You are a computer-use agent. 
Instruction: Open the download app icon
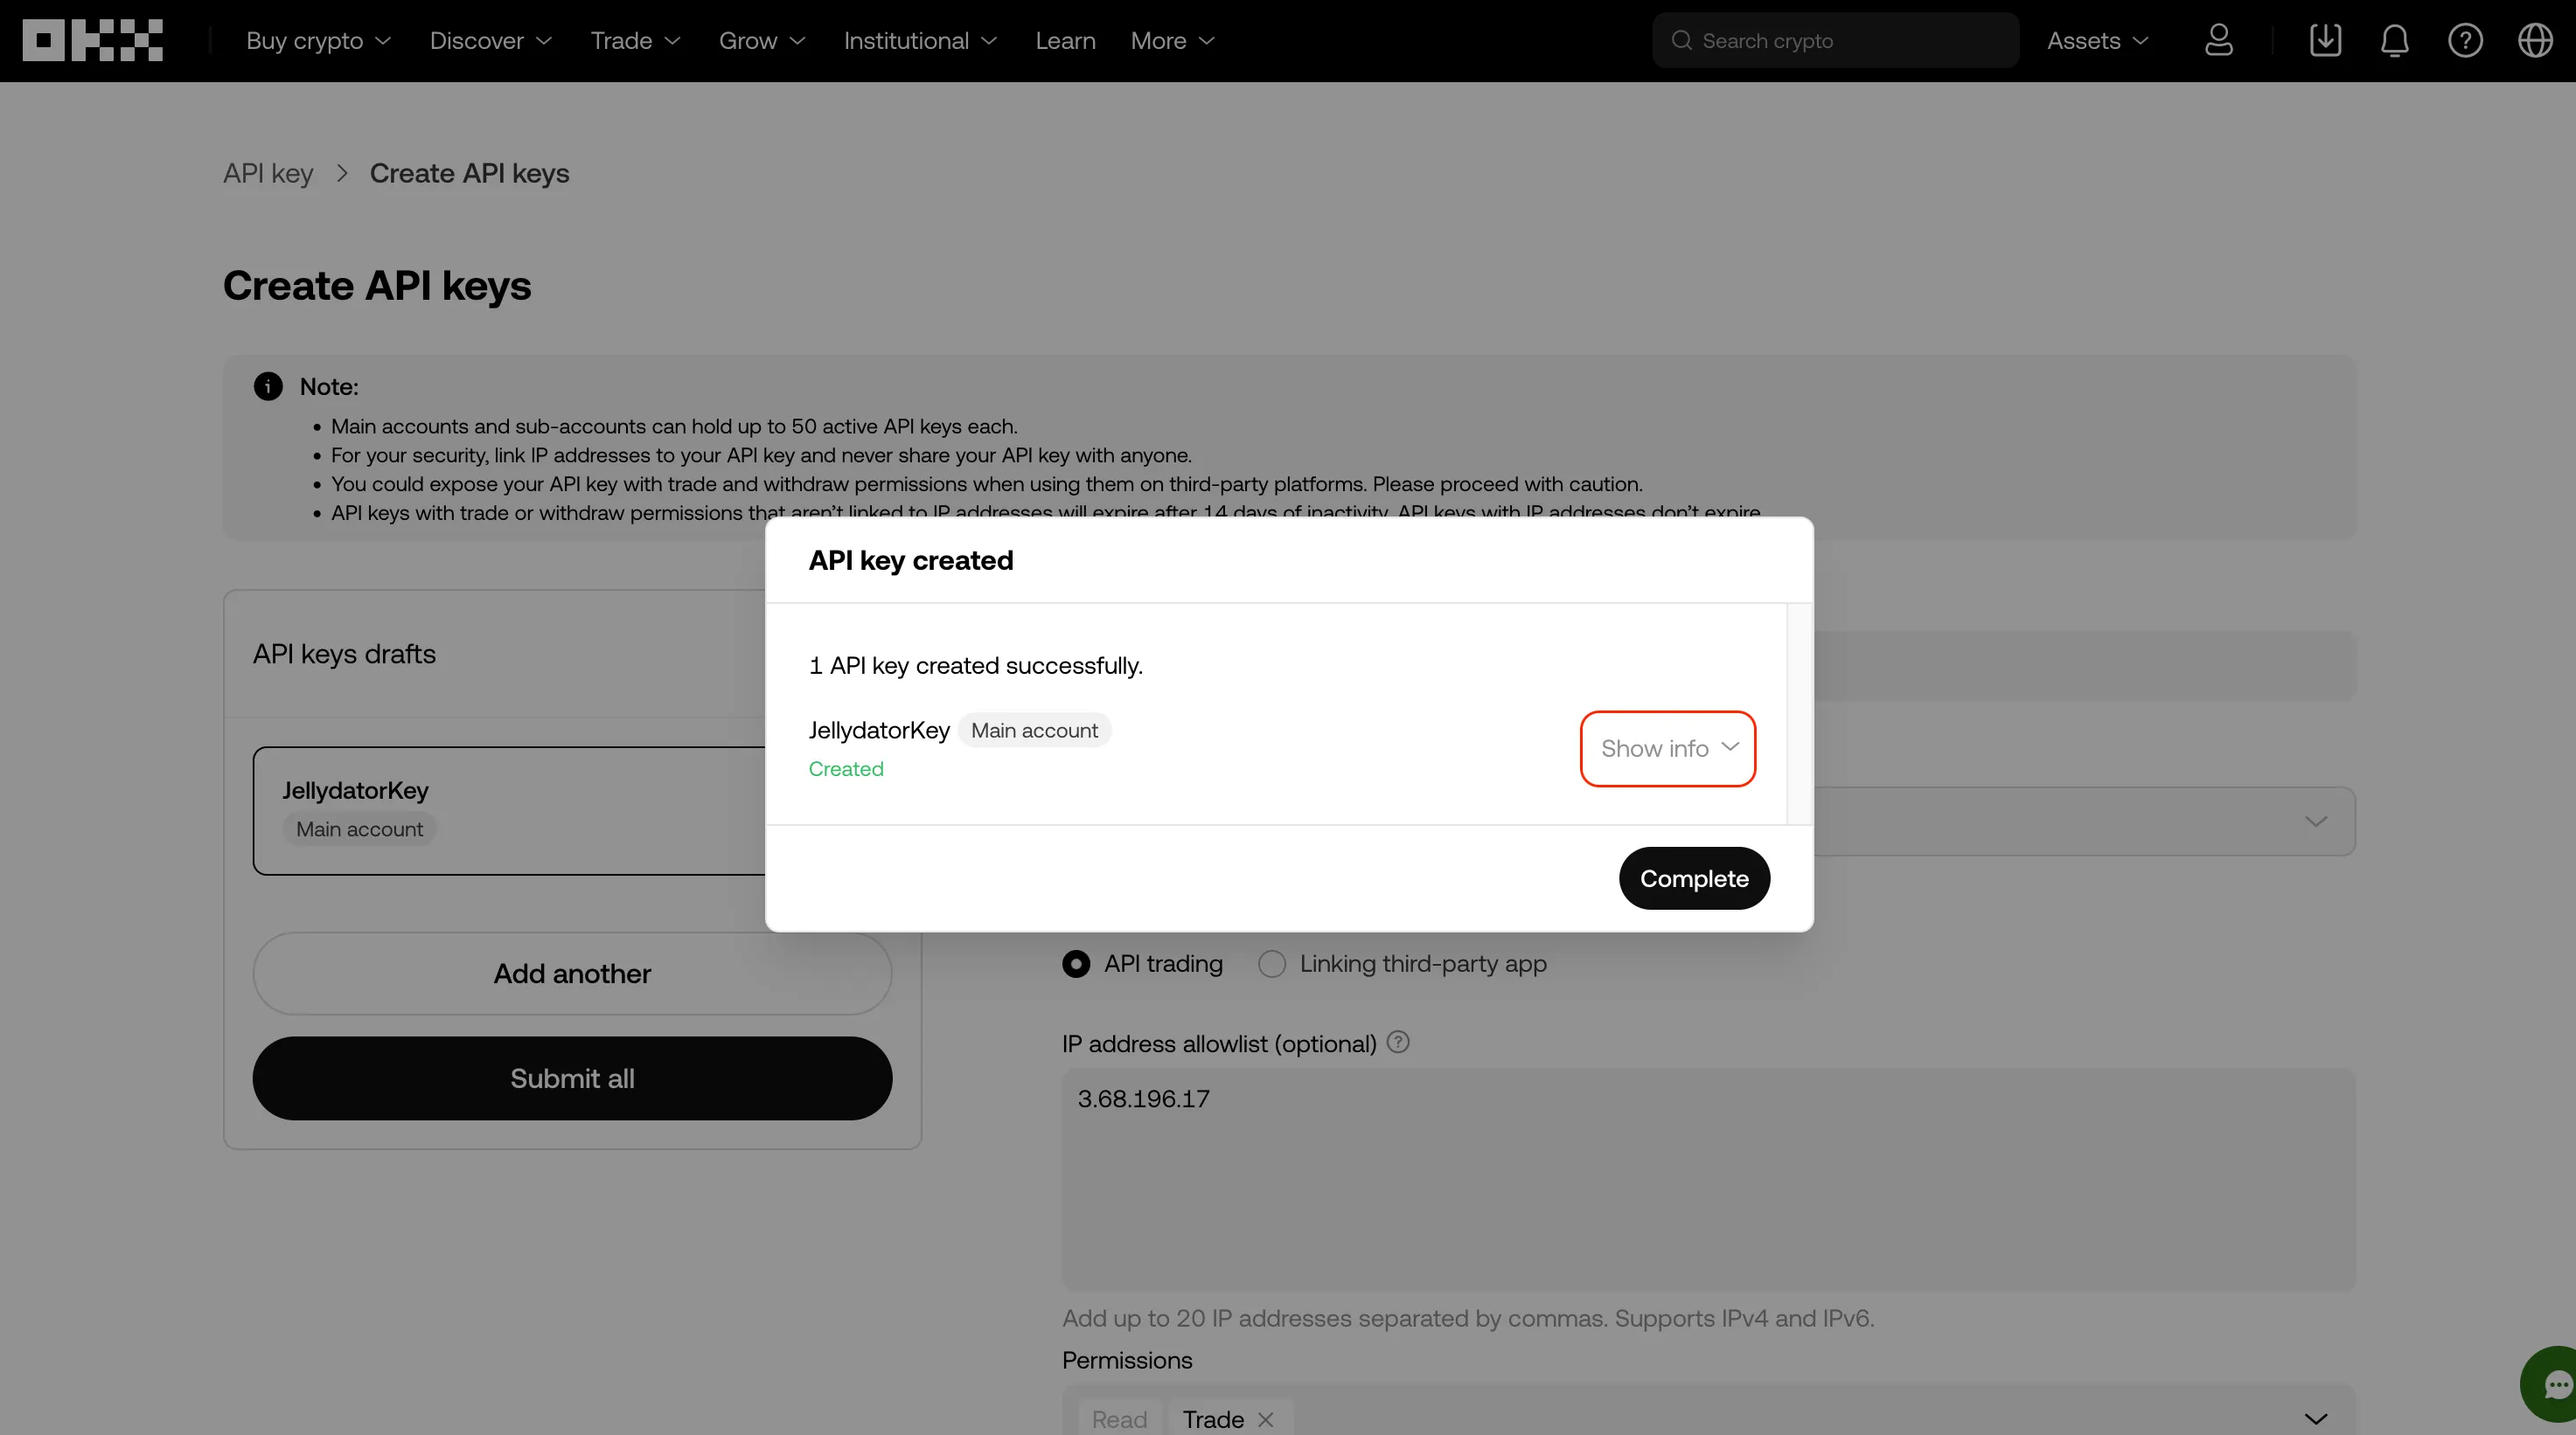pyautogui.click(x=2325, y=40)
